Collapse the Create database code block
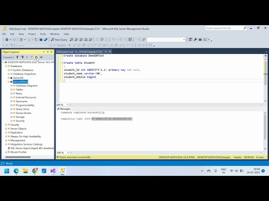 pos(63,56)
